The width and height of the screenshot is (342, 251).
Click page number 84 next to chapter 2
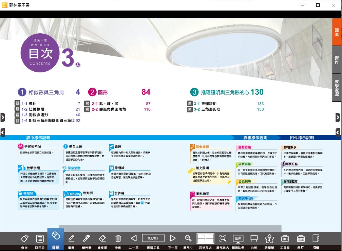pyautogui.click(x=146, y=92)
